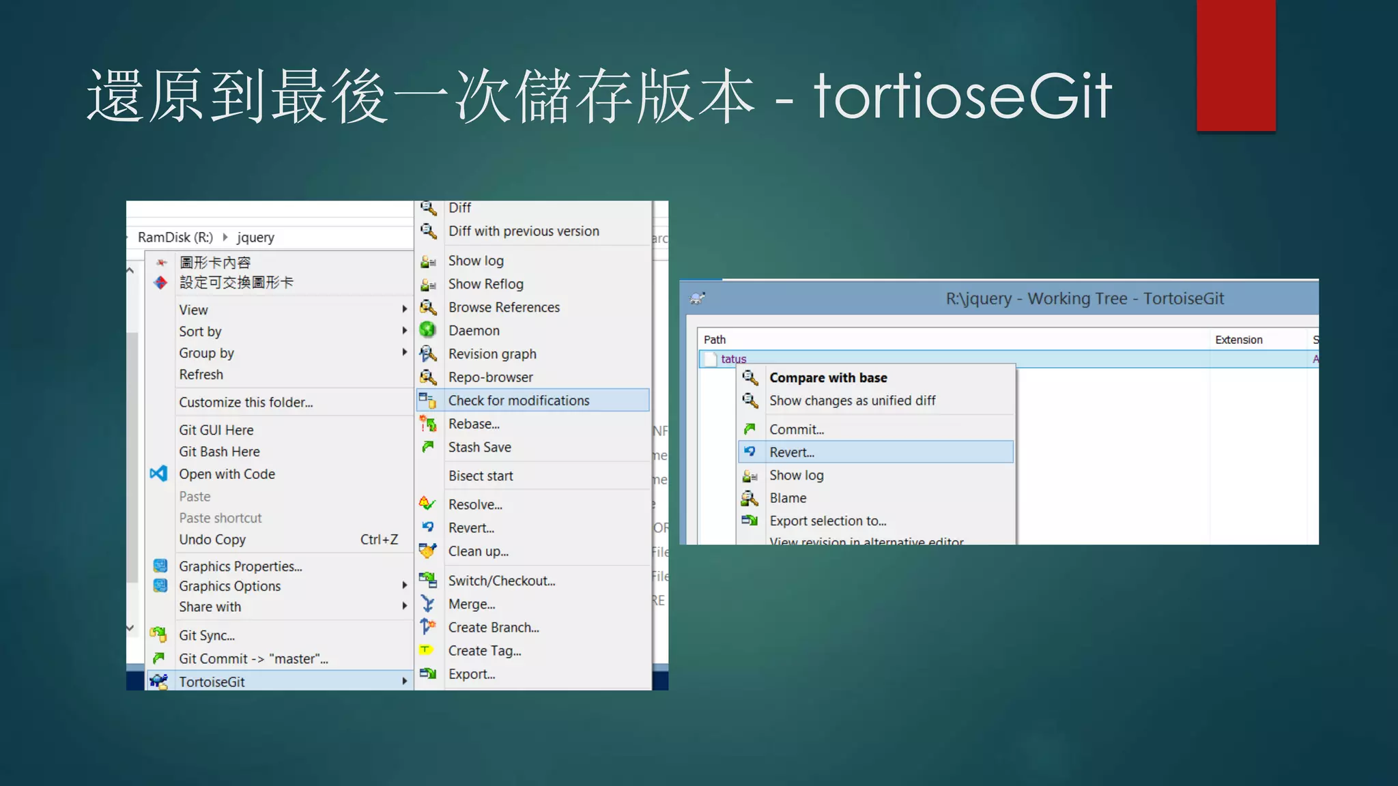Click the navigation pane scroll up arrow
The width and height of the screenshot is (1398, 786).
130,271
